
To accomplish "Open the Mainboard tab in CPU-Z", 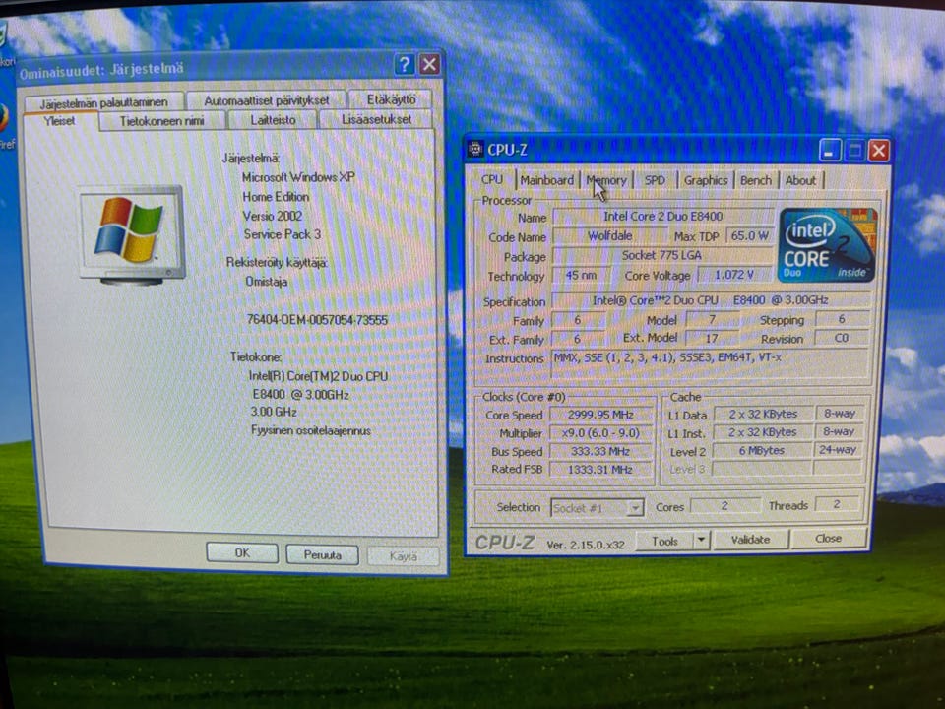I will point(546,180).
